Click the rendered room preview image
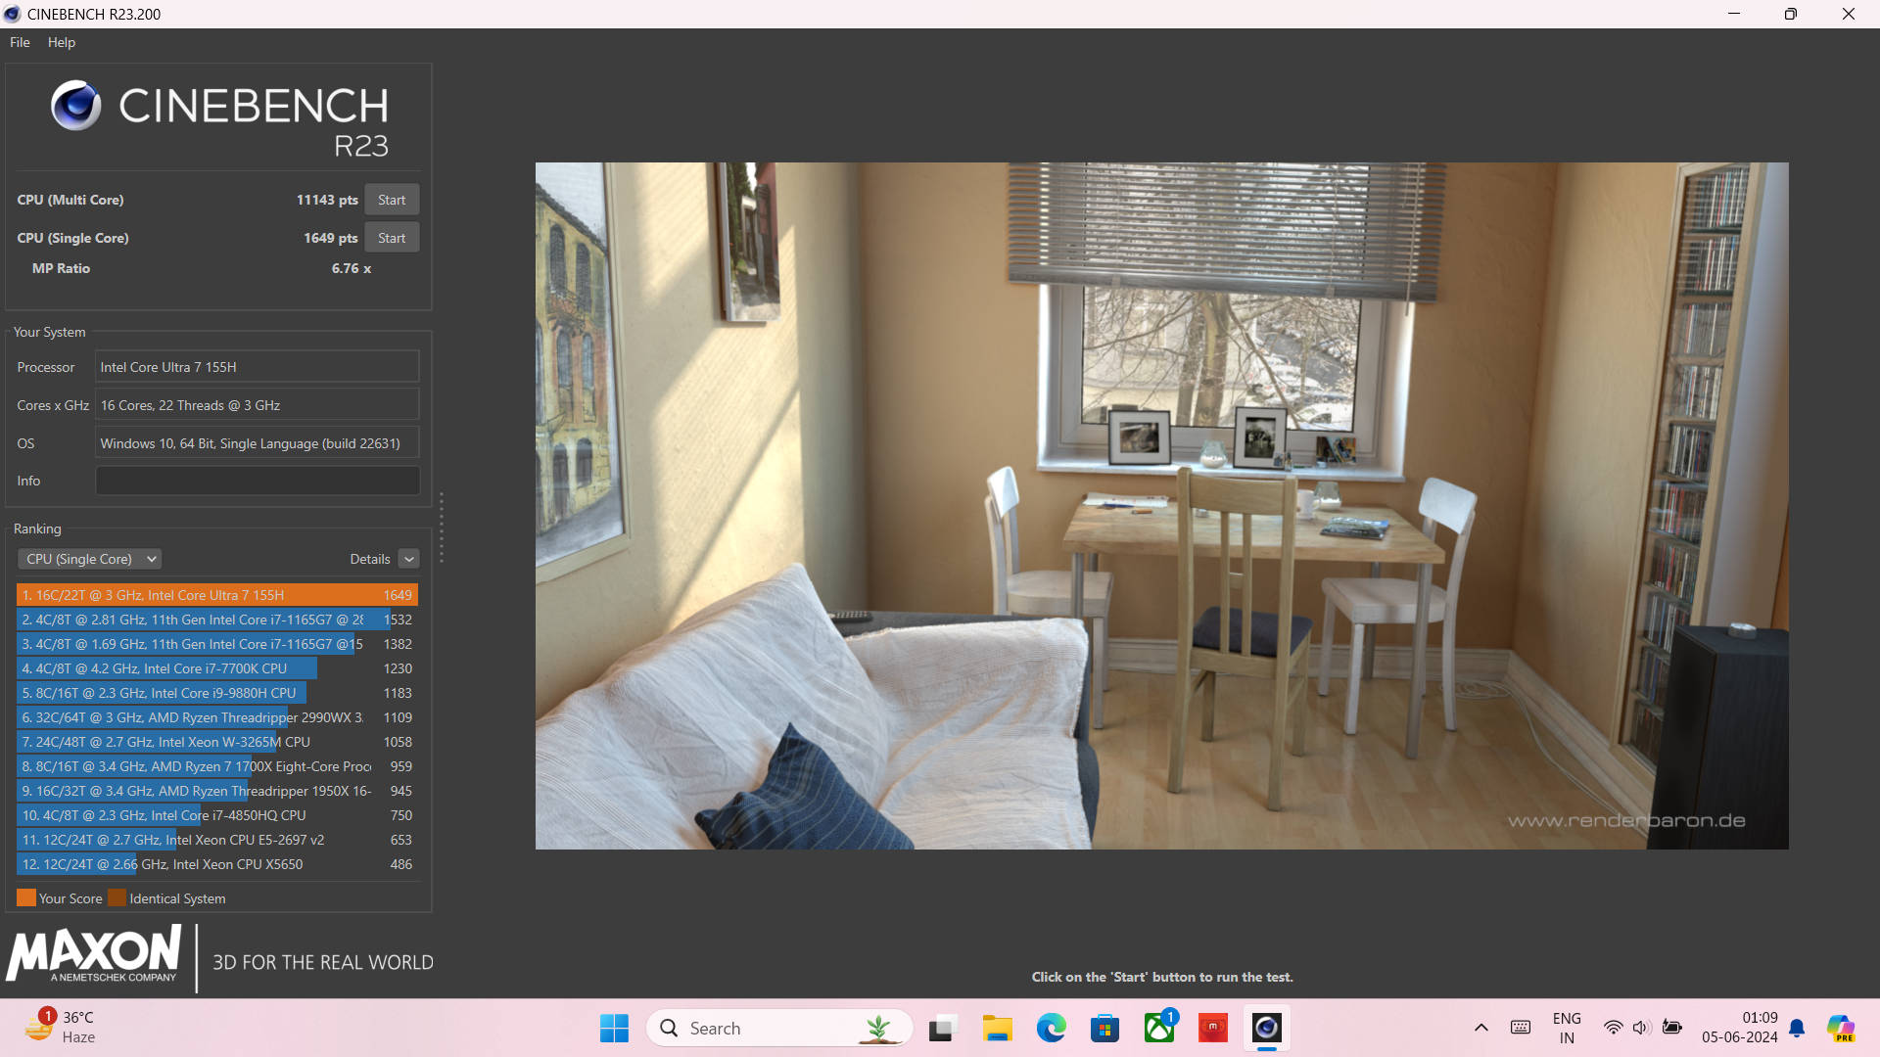Screen dimensions: 1880x1057 1161,506
